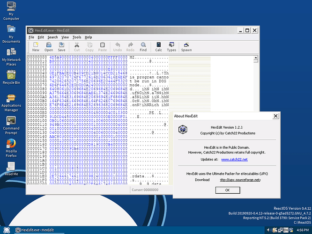
Task: Click offset 00000000 in hex view
Action: click(x=37, y=57)
